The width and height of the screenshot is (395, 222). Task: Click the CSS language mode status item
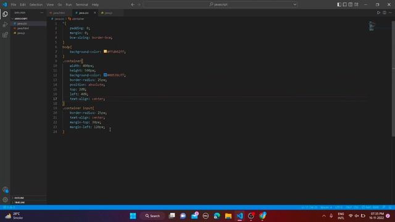pyautogui.click(x=356, y=207)
